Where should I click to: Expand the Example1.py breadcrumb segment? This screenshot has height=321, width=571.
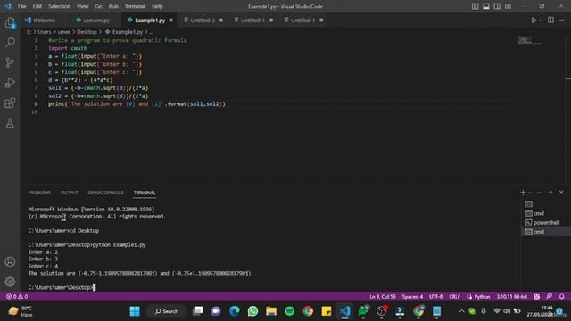click(x=127, y=32)
